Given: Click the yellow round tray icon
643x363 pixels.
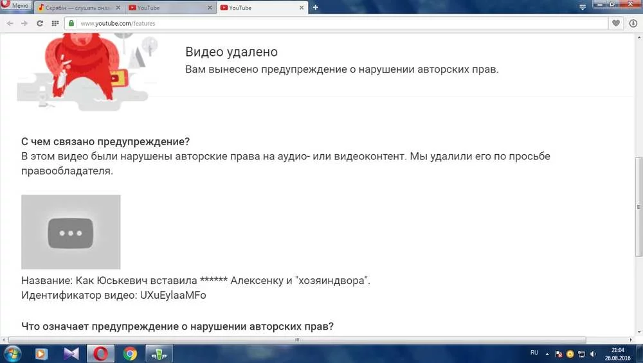Looking at the screenshot, I should point(570,354).
